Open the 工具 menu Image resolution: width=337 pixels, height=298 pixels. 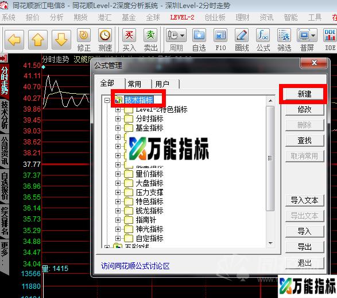click(x=315, y=17)
